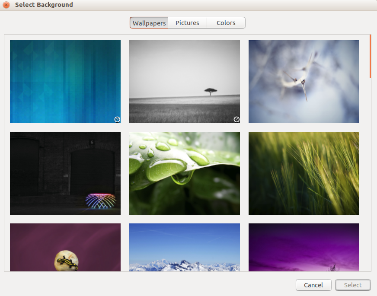Open the Pictures tab
377x296 pixels.
[187, 23]
